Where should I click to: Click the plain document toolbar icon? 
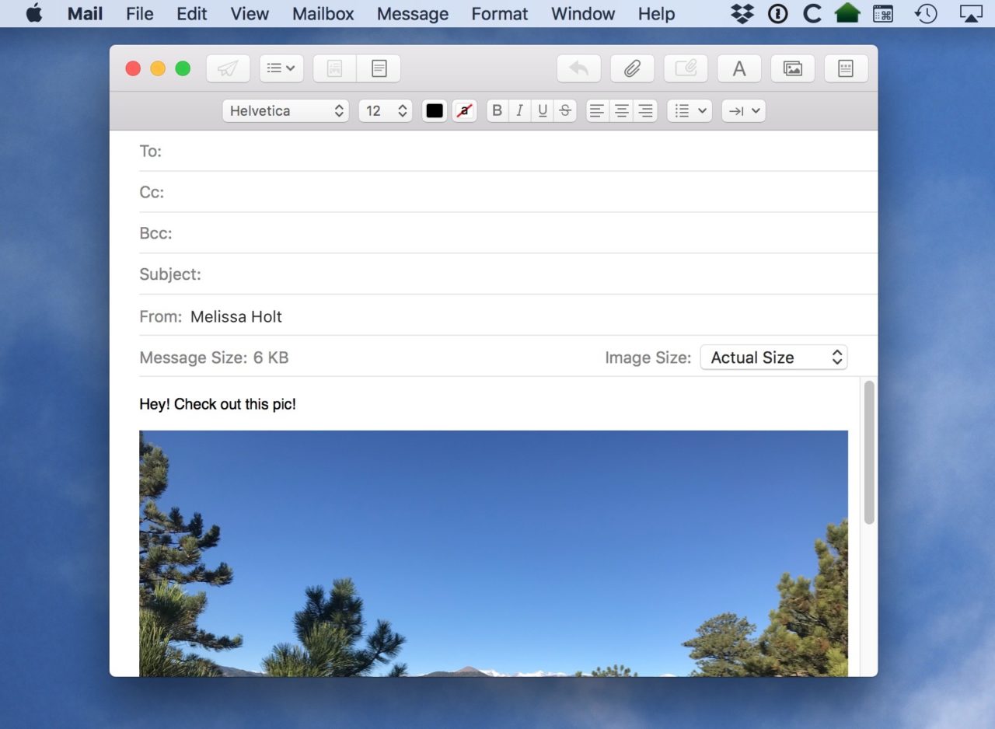379,68
